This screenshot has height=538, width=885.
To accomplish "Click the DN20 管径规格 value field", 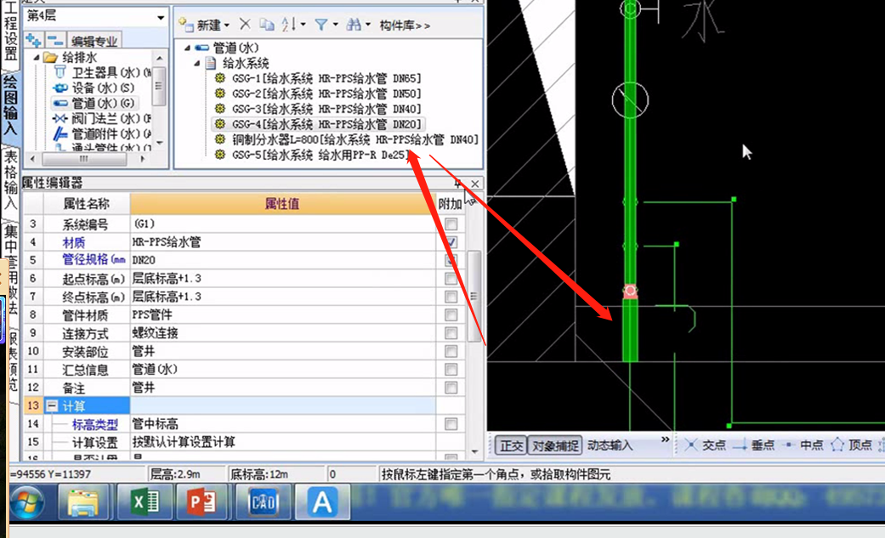I will [x=283, y=260].
